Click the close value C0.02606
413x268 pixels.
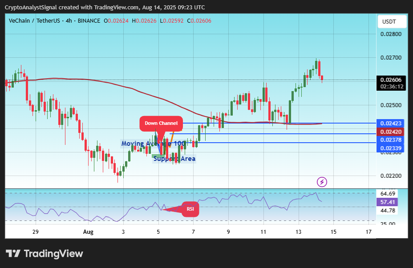199,21
